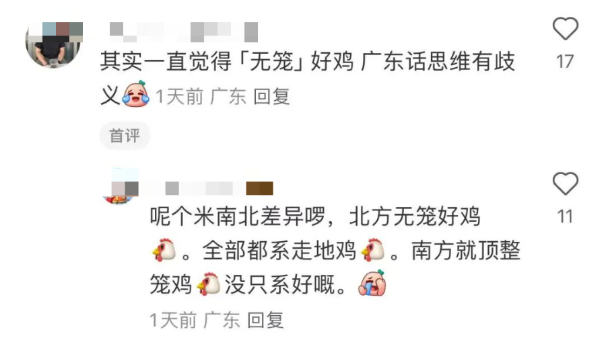This screenshot has width=606, height=342.
Task: Tap the laughing-crying emoji after 歧义
Action: click(135, 93)
